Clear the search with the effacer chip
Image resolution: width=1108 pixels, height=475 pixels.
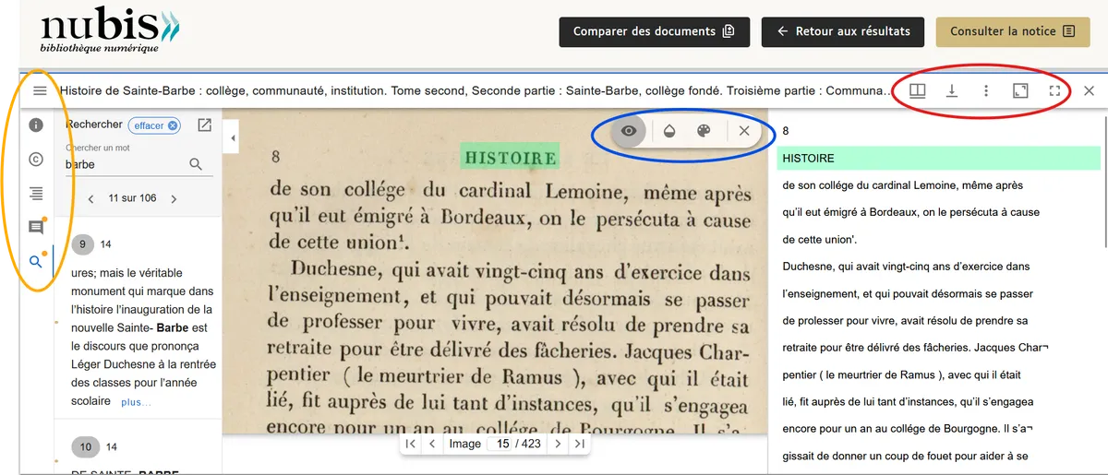(x=155, y=125)
